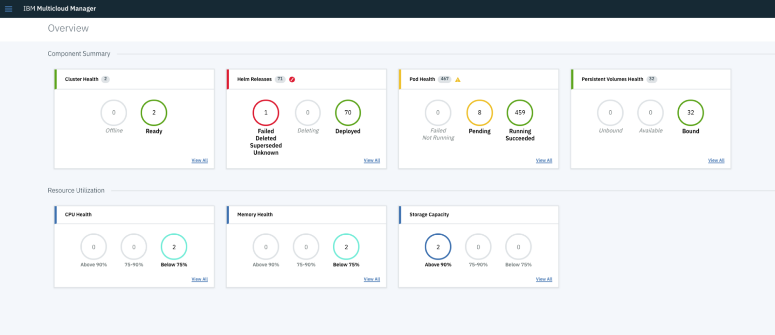
Task: Select the Above 90% Storage Capacity circle
Action: tap(438, 247)
